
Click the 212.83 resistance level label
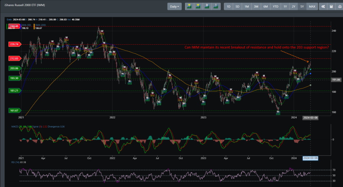(x=15, y=58)
